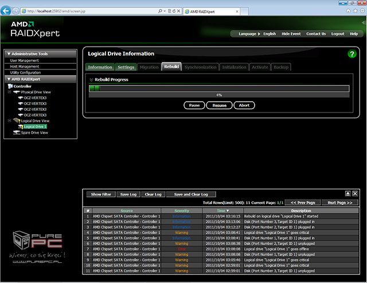This screenshot has width=367, height=283.
Task: Click Logout in the header
Action: tap(338, 34)
